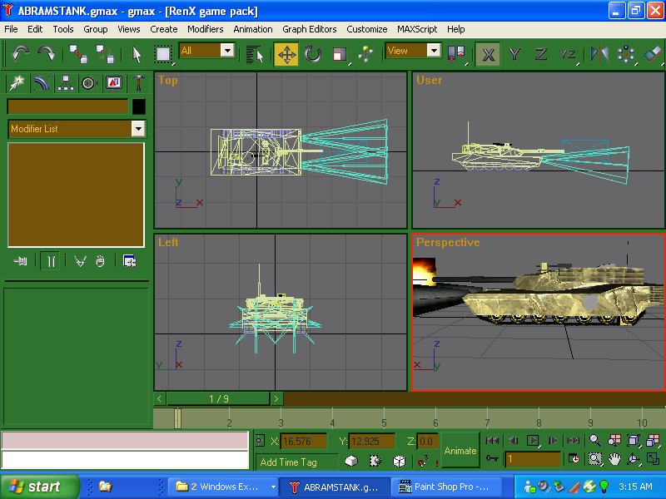Toggle the X axis constraint
This screenshot has height=499, width=666.
[488, 53]
